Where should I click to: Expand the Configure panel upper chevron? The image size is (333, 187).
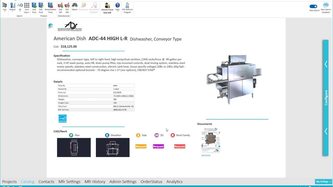[326, 64]
